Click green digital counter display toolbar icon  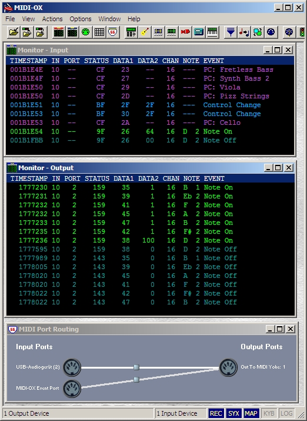coord(172,32)
